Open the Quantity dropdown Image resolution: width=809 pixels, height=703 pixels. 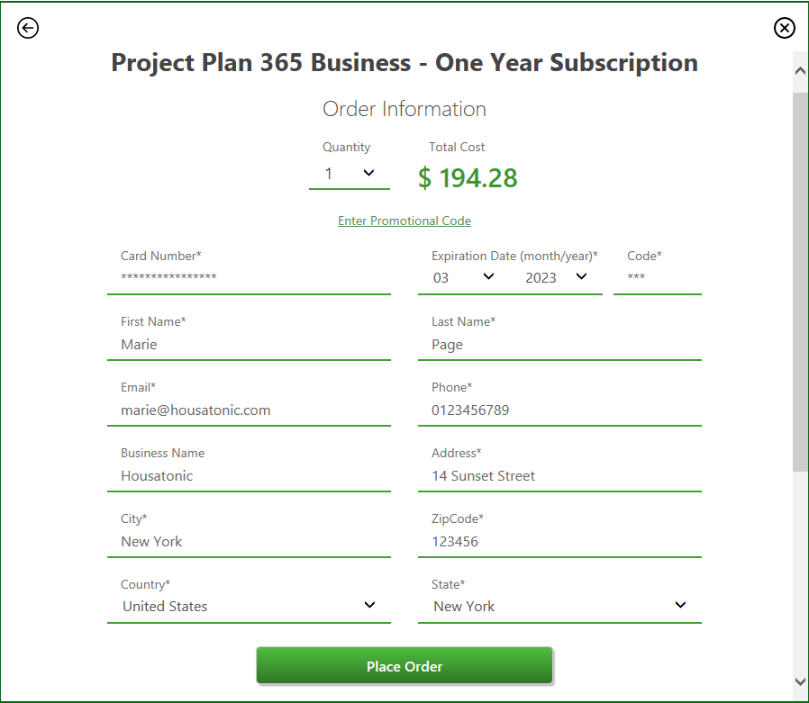tap(349, 174)
